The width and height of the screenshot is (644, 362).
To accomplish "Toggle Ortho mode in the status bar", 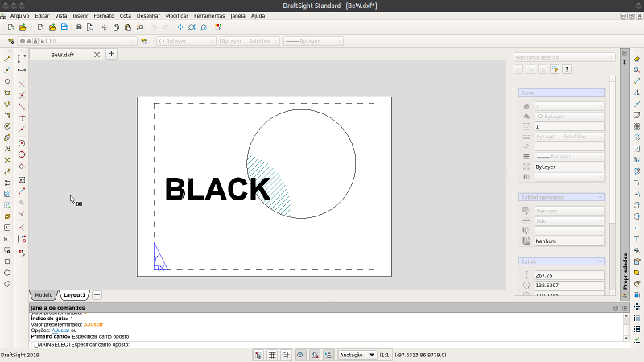I will click(285, 354).
